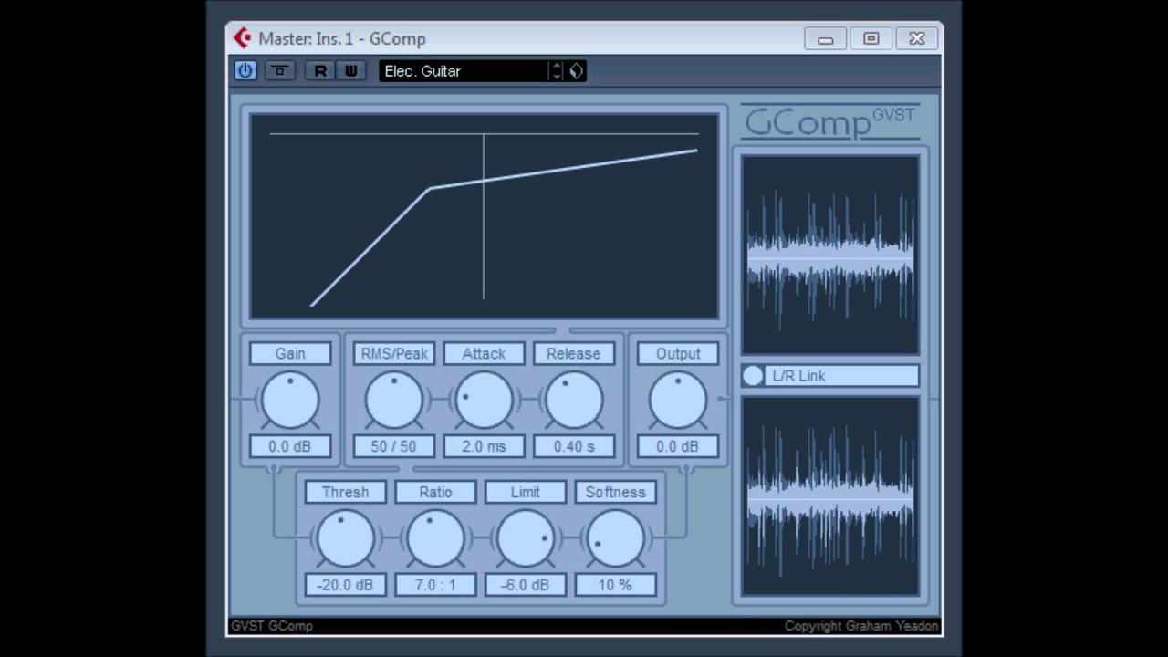This screenshot has height=657, width=1168.
Task: Minimize the GComp plugin window
Action: point(826,38)
